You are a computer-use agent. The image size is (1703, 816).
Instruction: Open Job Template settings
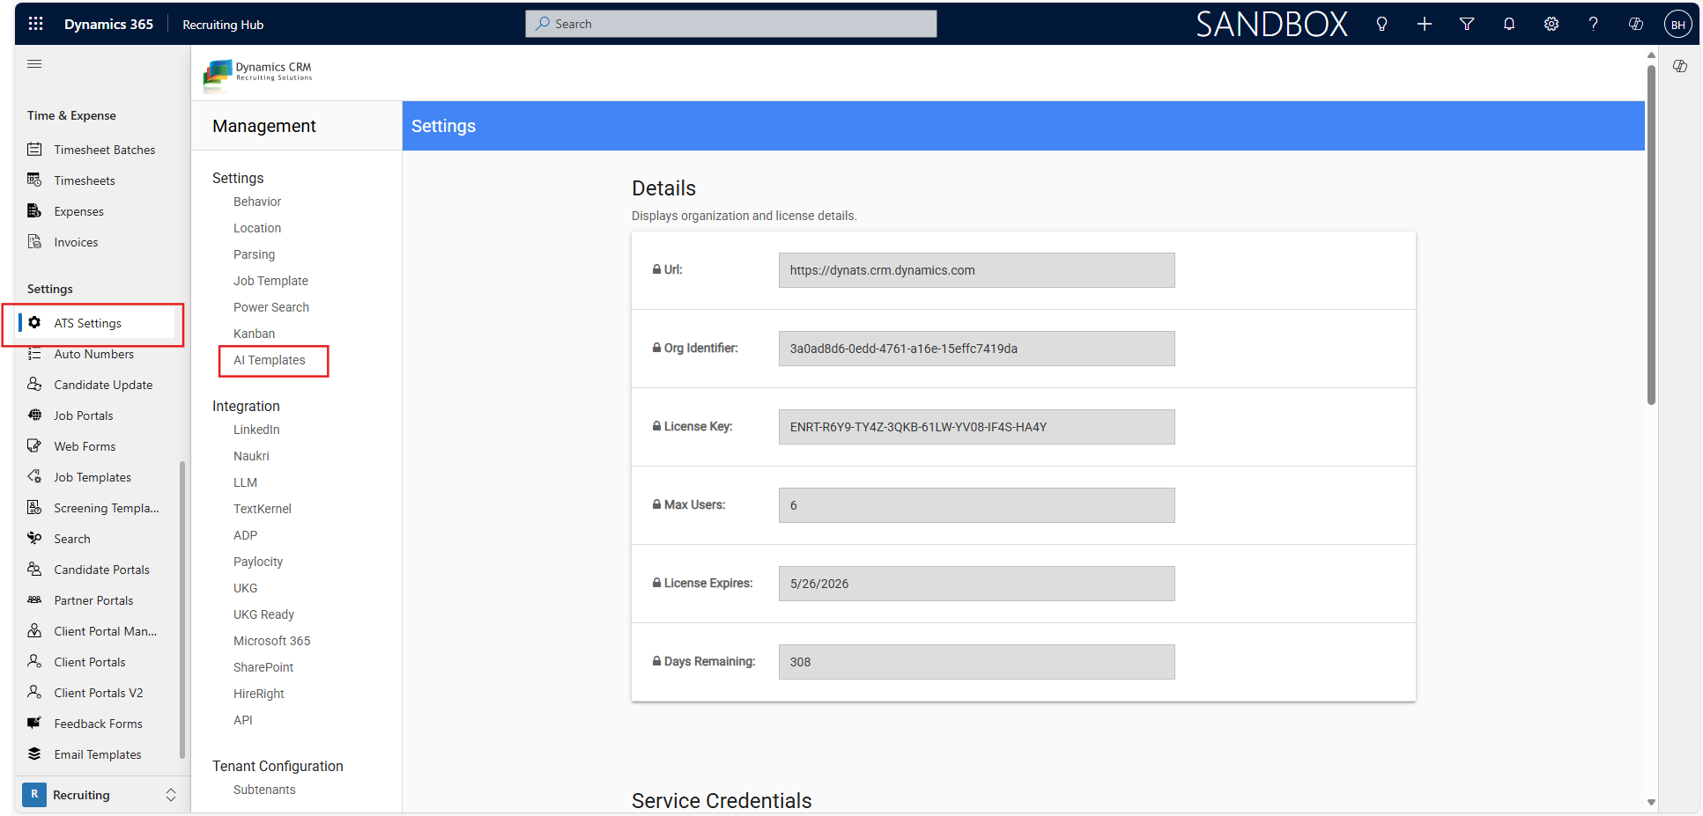(270, 281)
